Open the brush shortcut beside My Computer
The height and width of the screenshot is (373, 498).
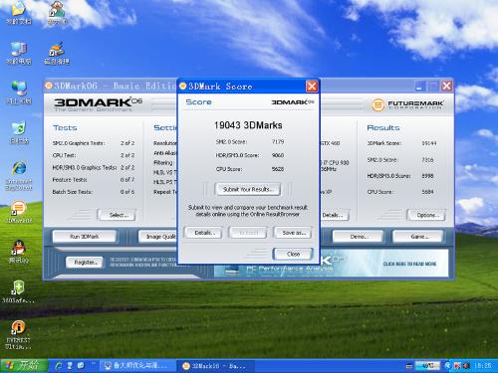57,53
